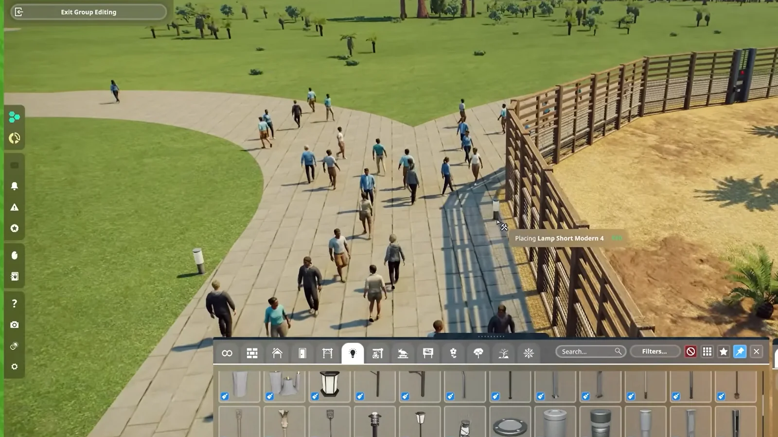Switch to the frame structures tab

327,353
